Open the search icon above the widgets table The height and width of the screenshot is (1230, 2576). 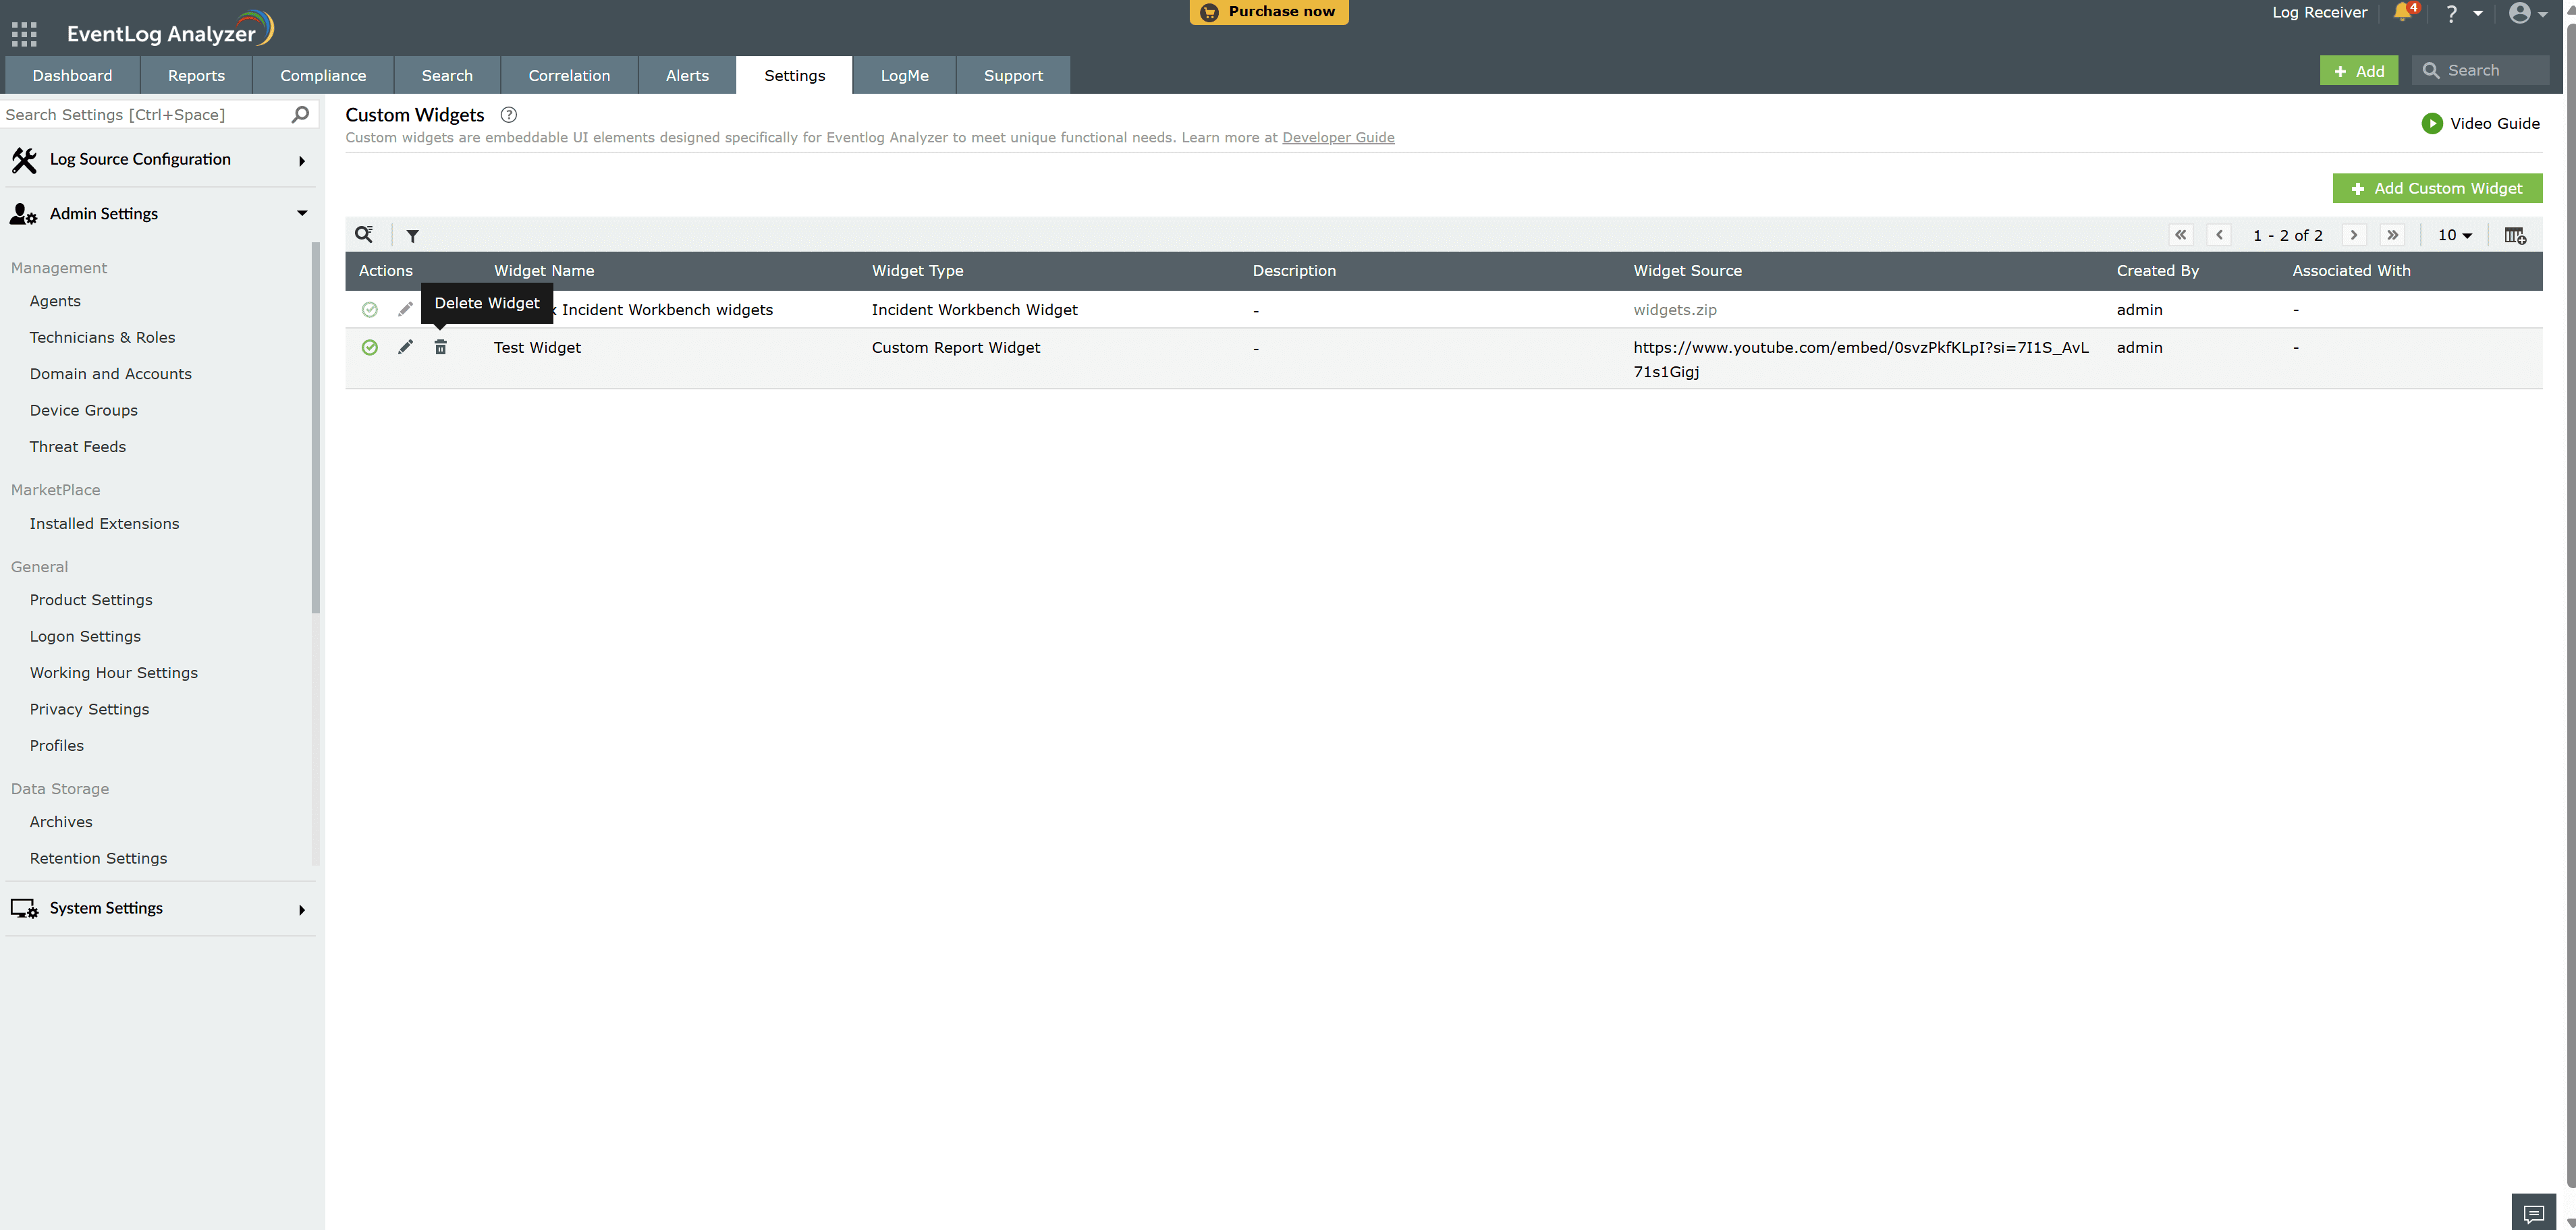364,234
